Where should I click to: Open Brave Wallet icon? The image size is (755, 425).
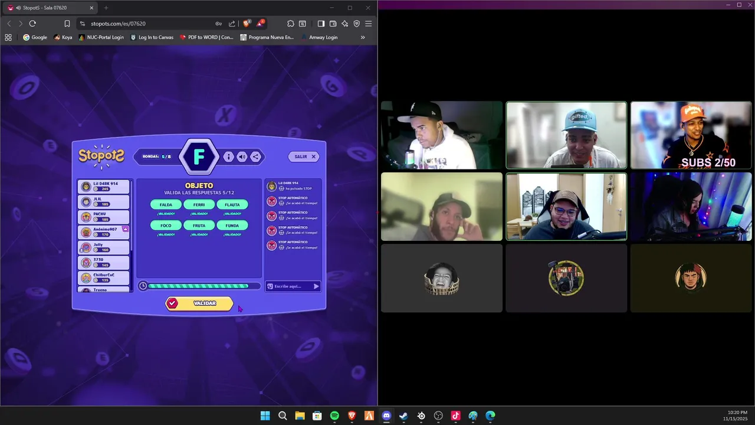pyautogui.click(x=333, y=24)
